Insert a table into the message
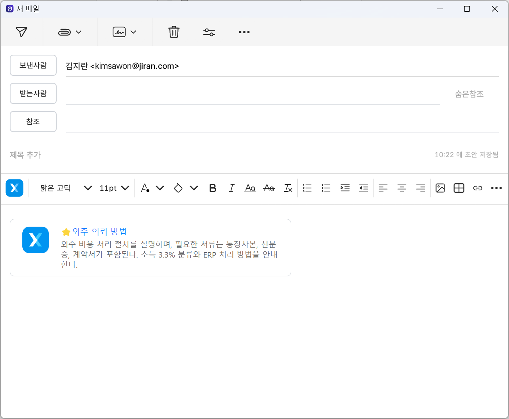 459,188
